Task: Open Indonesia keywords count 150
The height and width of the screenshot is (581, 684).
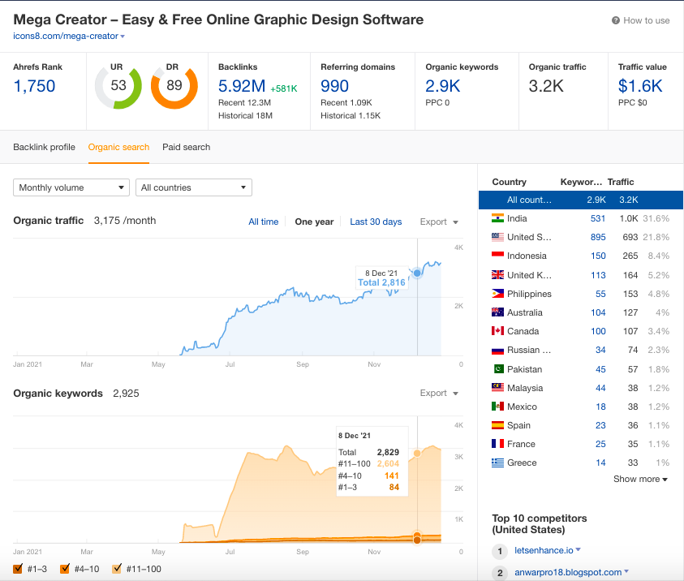Action: (x=598, y=256)
